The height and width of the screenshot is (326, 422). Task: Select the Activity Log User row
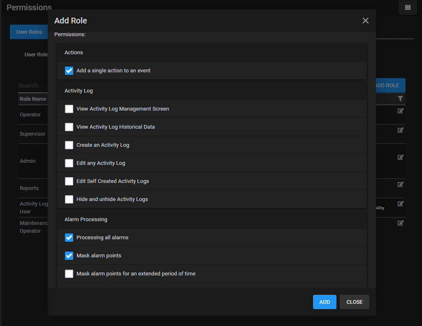[33, 208]
